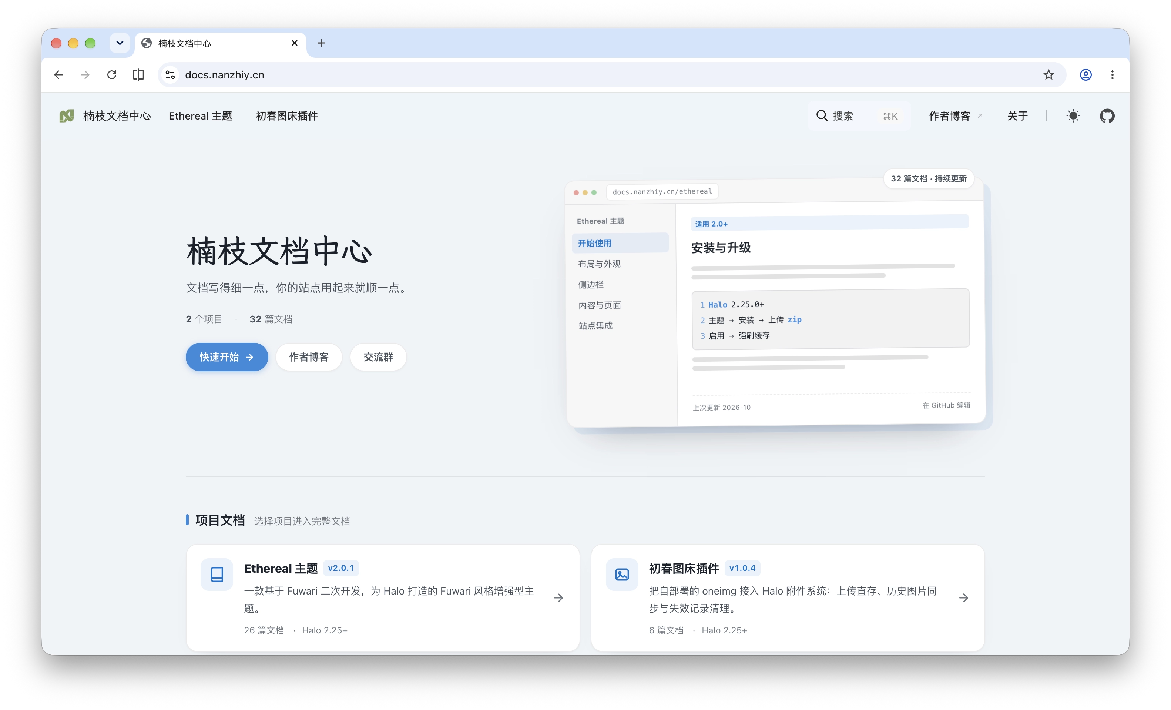Viewport: 1171px width, 710px height.
Task: Click the 楠枝文档中心 logo icon
Action: click(x=67, y=115)
